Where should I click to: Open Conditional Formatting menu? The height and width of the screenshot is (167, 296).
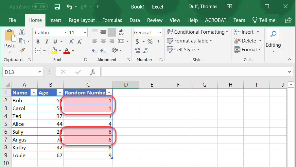pyautogui.click(x=198, y=32)
